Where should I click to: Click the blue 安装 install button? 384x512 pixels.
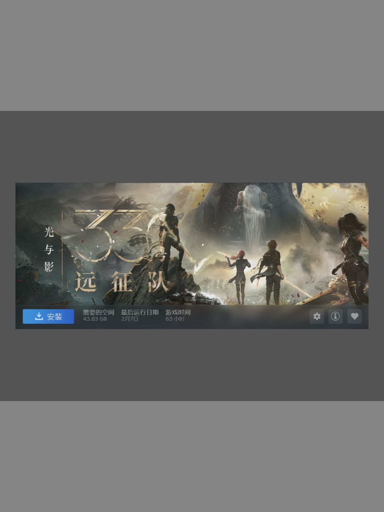(48, 316)
